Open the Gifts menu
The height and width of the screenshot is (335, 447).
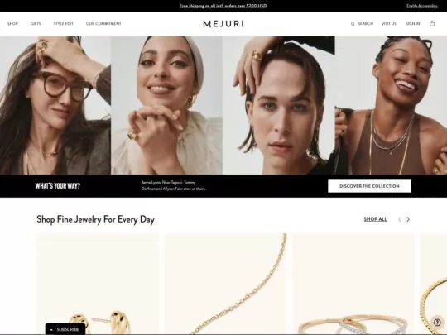pos(36,24)
